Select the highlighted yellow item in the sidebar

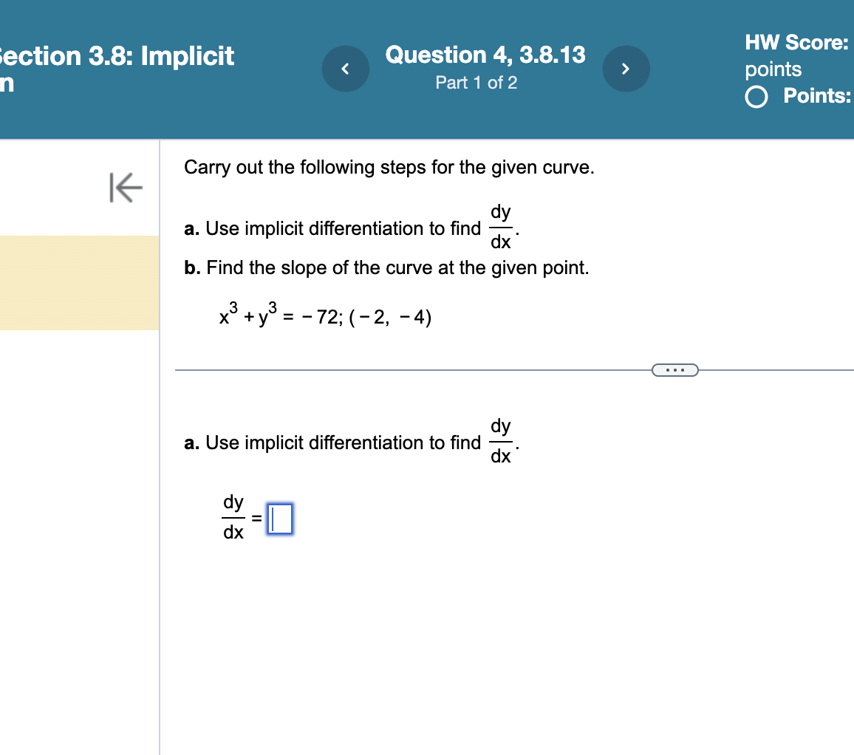click(x=78, y=283)
